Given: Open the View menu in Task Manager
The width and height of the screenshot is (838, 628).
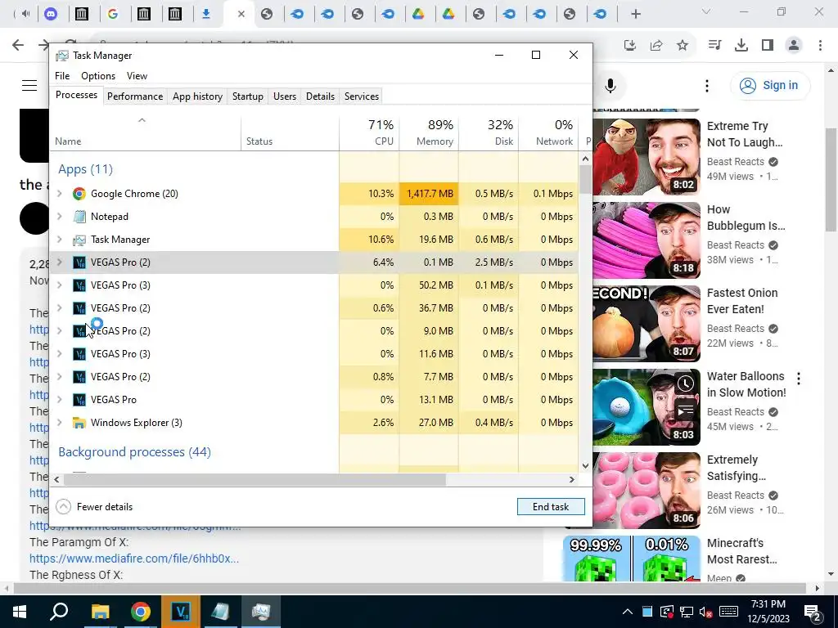Looking at the screenshot, I should pyautogui.click(x=137, y=76).
